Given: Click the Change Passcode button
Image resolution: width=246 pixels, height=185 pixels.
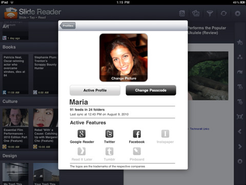Looking at the screenshot, I should [x=151, y=90].
